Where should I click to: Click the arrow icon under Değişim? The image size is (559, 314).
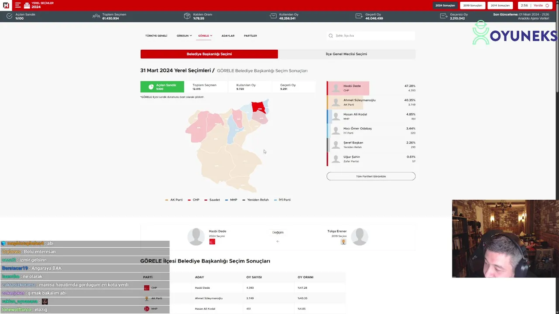278,241
